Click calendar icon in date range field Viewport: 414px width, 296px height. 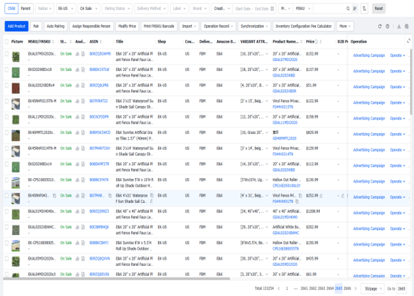(x=272, y=9)
